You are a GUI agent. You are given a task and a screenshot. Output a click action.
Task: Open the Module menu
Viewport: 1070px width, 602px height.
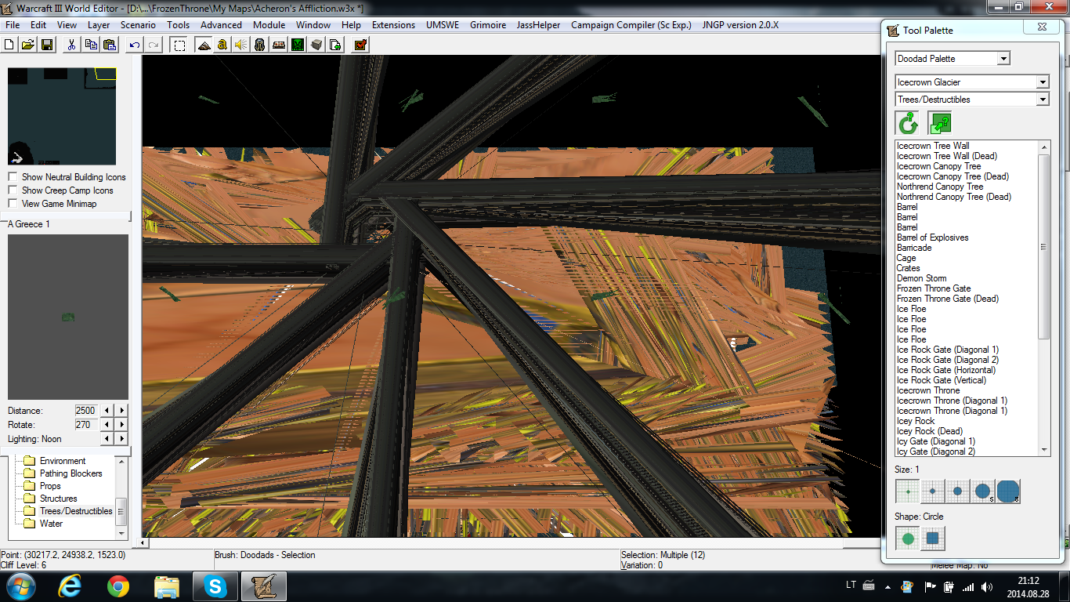pos(269,25)
